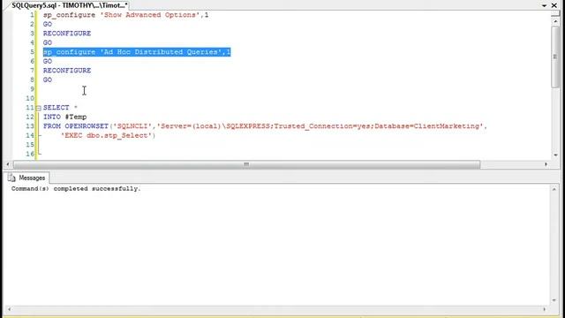Click the #Temp table name
The width and height of the screenshot is (565, 318).
click(x=76, y=117)
